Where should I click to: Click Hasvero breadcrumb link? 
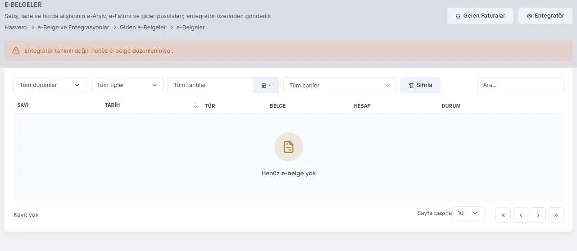coord(16,27)
